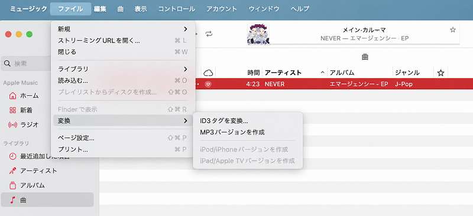
Task: Click the star column header icon
Action: click(440, 73)
